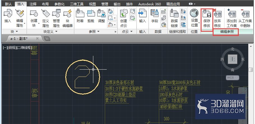The width and height of the screenshot is (255, 124).
Task: Open the 布局 ribbon tab
Action: point(45,4)
